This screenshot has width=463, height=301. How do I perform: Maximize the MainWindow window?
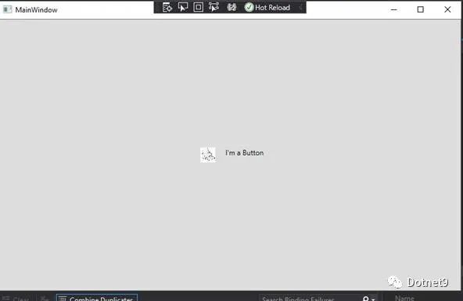(x=421, y=9)
